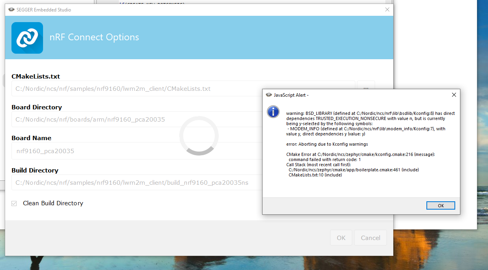The image size is (488, 270).
Task: Click the boilerplate.cmake:461 call stack line
Action: coord(354,170)
